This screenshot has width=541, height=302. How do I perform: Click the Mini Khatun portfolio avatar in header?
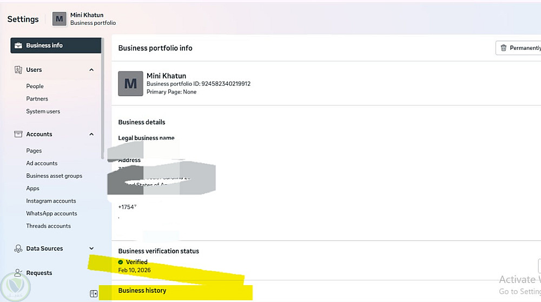click(59, 19)
